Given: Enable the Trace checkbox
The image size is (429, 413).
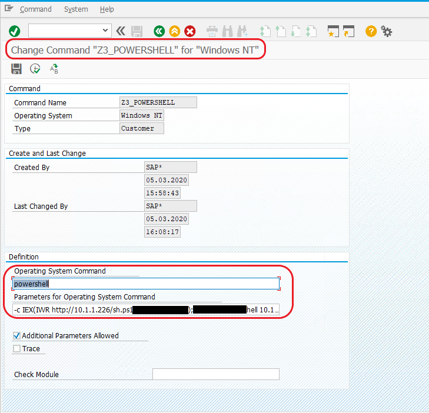Looking at the screenshot, I should point(16,348).
